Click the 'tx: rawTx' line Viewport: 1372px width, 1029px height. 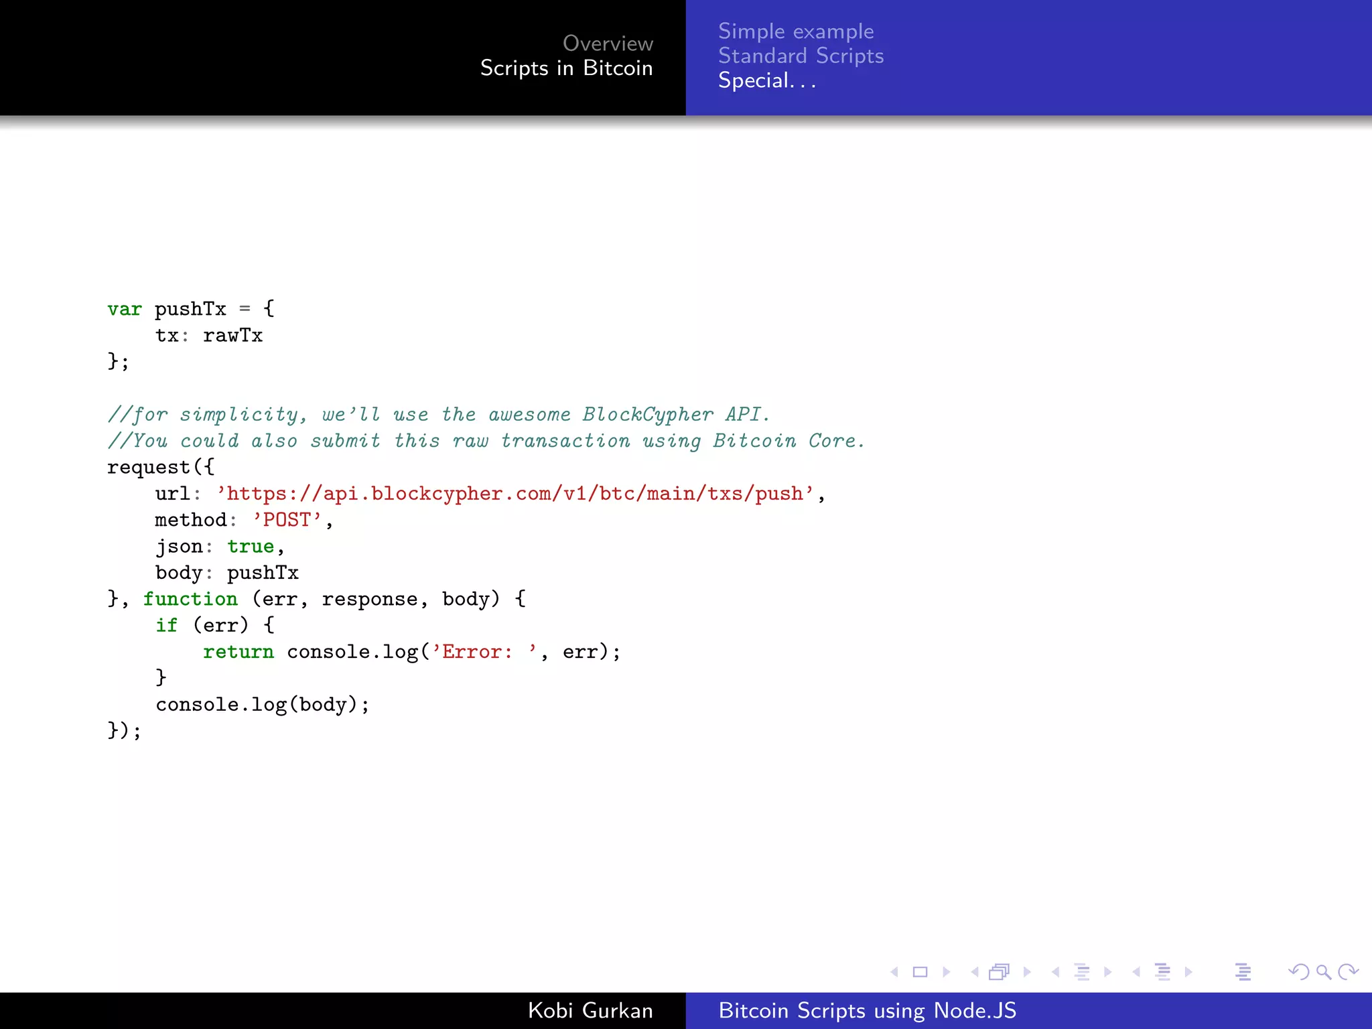[x=209, y=335]
